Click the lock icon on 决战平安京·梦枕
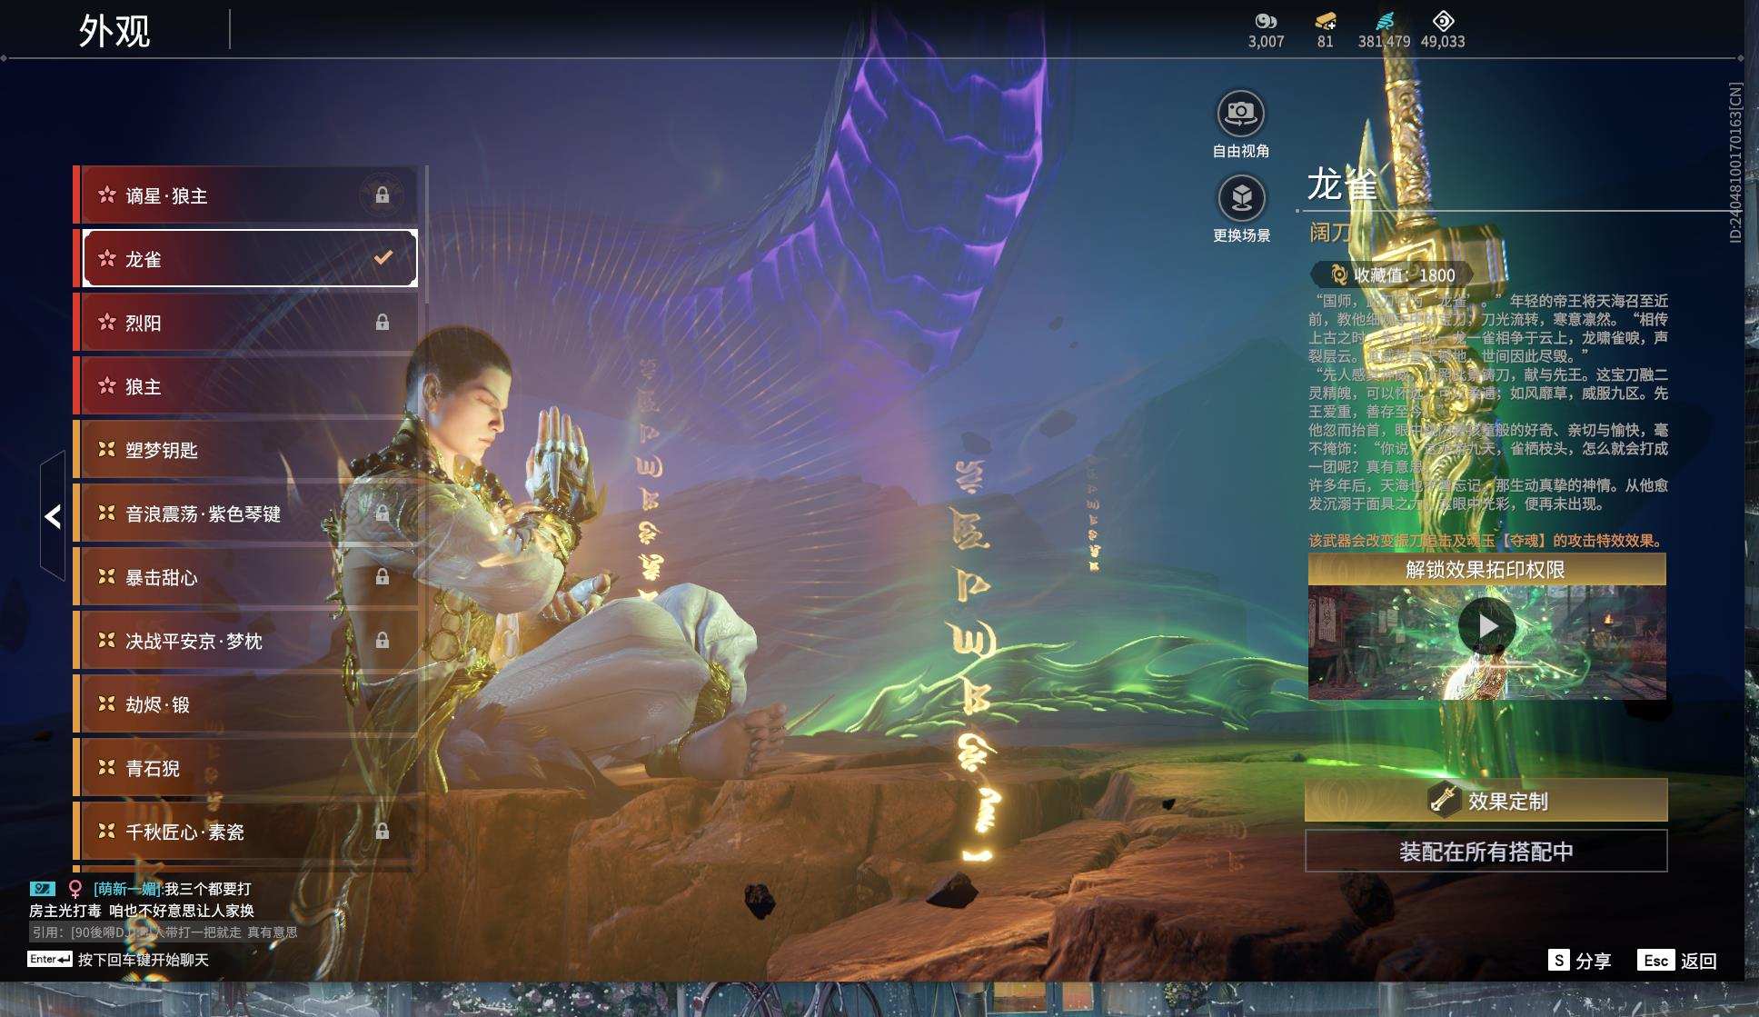Viewport: 1759px width, 1017px height. pos(383,641)
